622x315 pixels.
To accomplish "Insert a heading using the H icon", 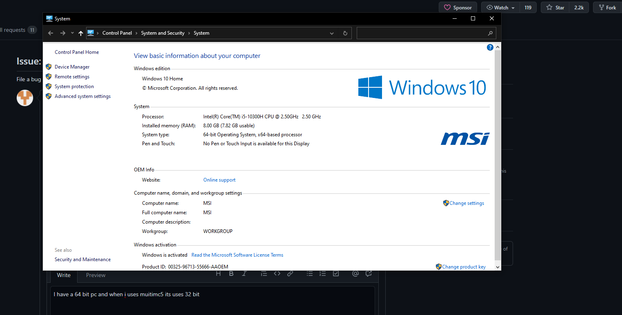I will point(218,273).
